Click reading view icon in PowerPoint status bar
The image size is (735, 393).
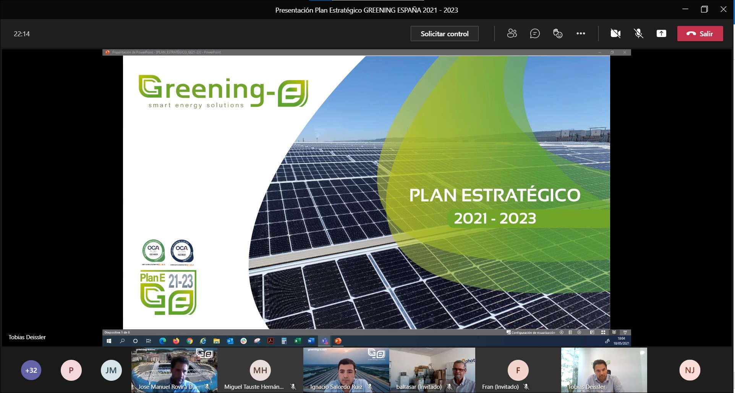tap(614, 332)
